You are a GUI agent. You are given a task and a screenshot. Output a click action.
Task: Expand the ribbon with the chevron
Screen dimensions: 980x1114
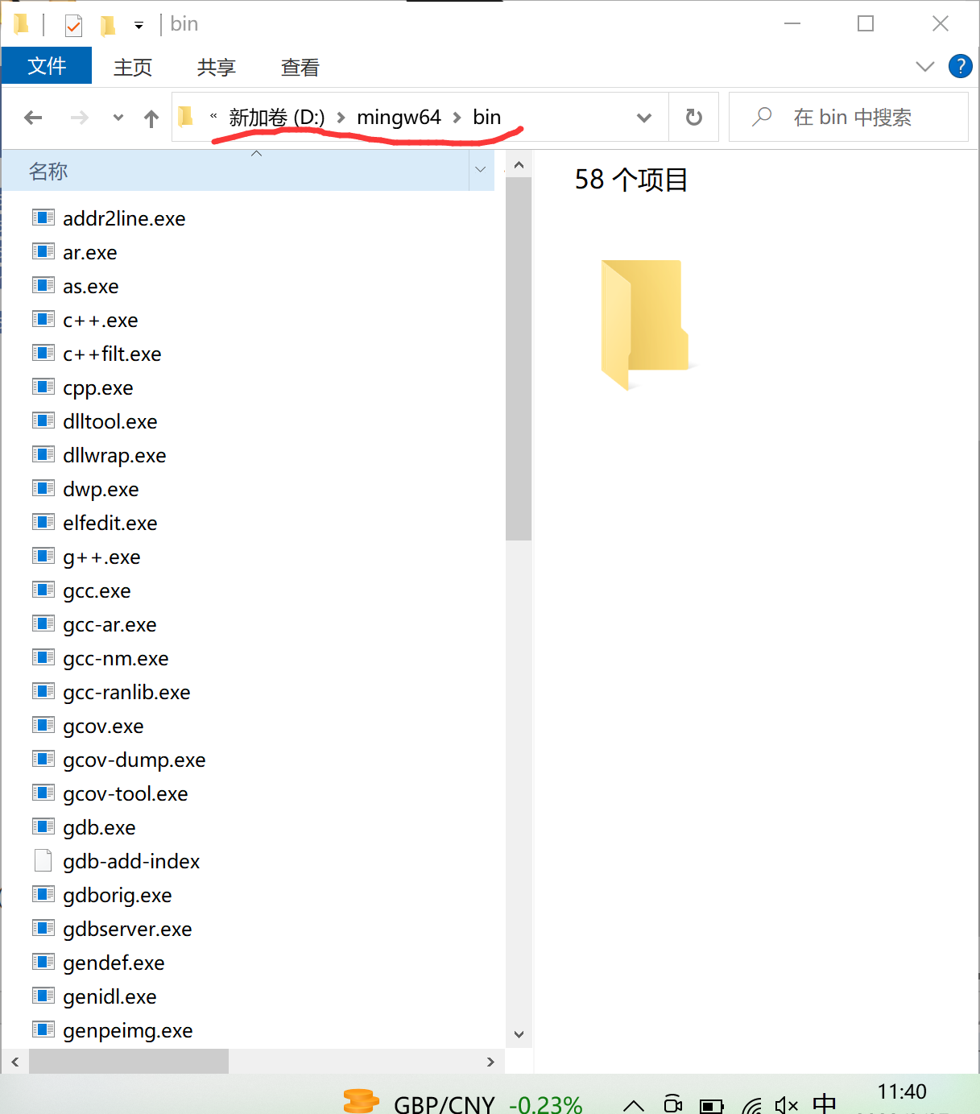coord(924,66)
